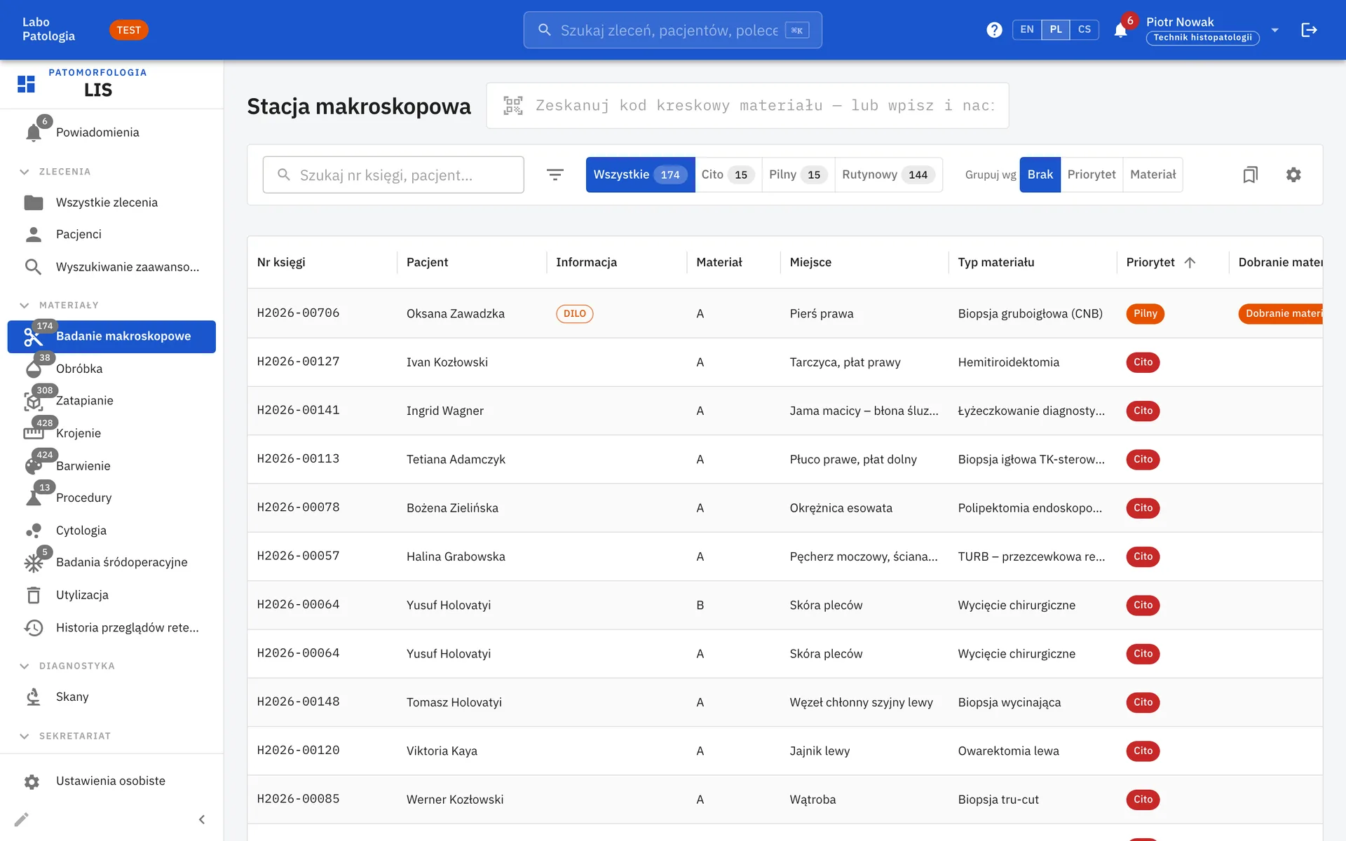Open Obróbka in the sidebar
This screenshot has width=1346, height=841.
point(111,369)
